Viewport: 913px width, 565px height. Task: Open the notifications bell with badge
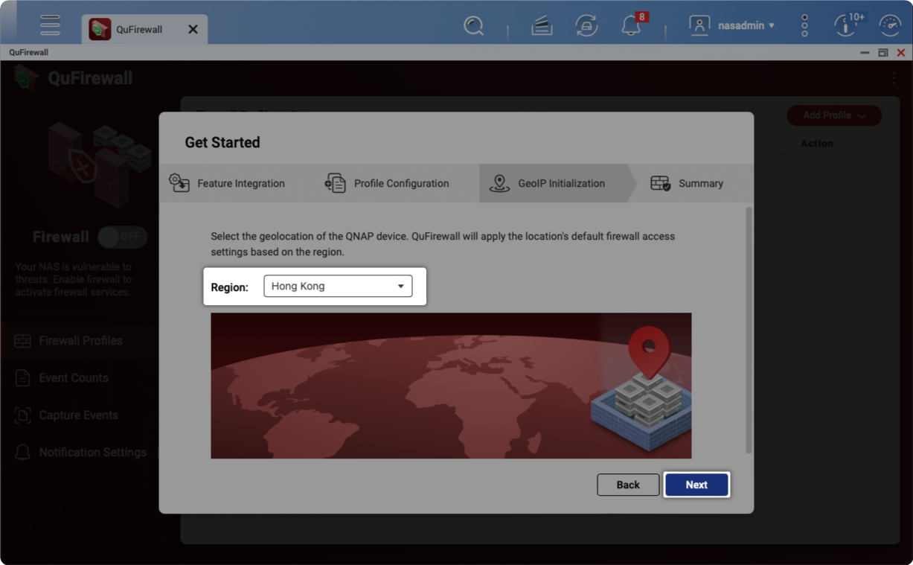(x=632, y=25)
